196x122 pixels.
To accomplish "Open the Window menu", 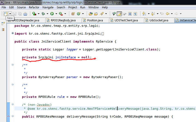I will (93, 7).
